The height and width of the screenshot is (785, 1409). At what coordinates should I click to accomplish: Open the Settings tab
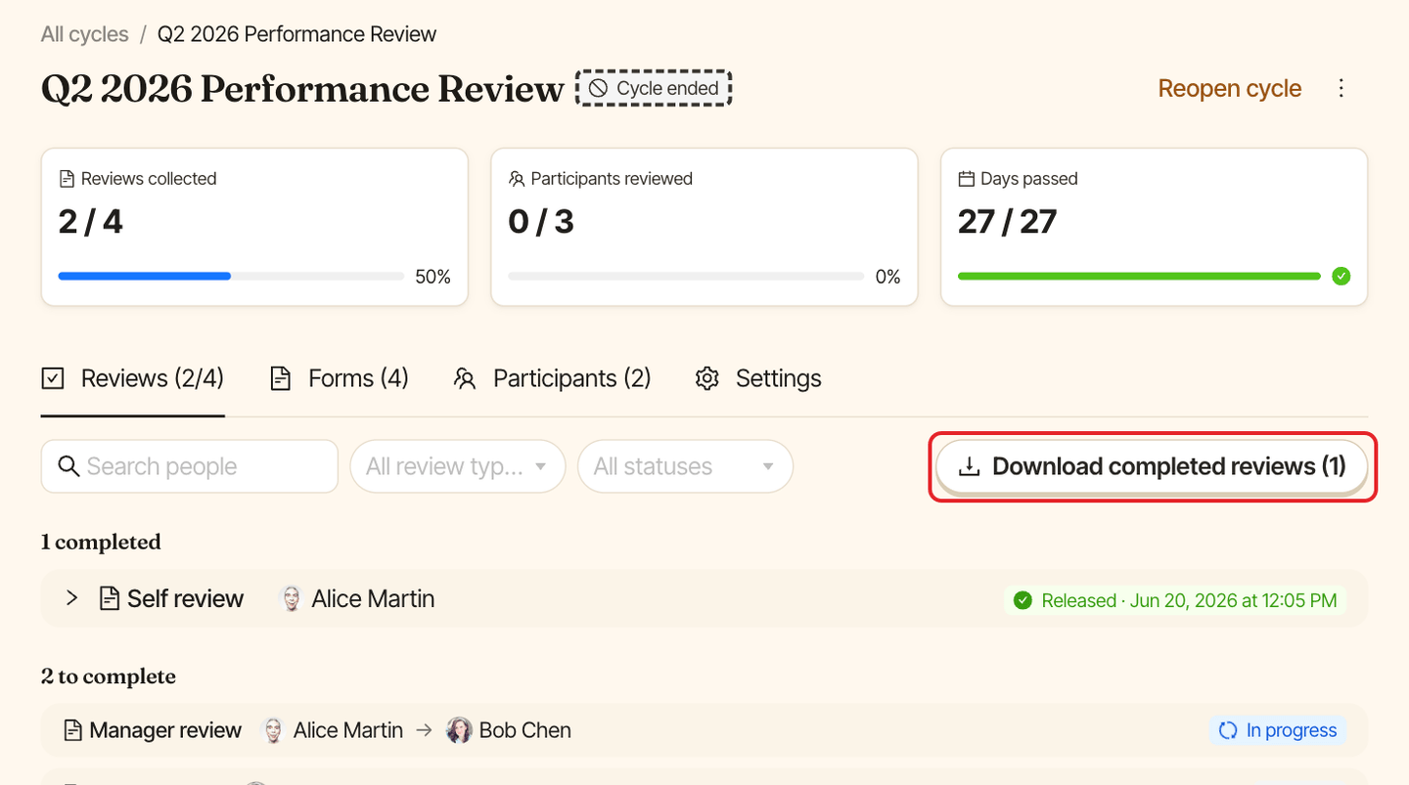pyautogui.click(x=758, y=379)
